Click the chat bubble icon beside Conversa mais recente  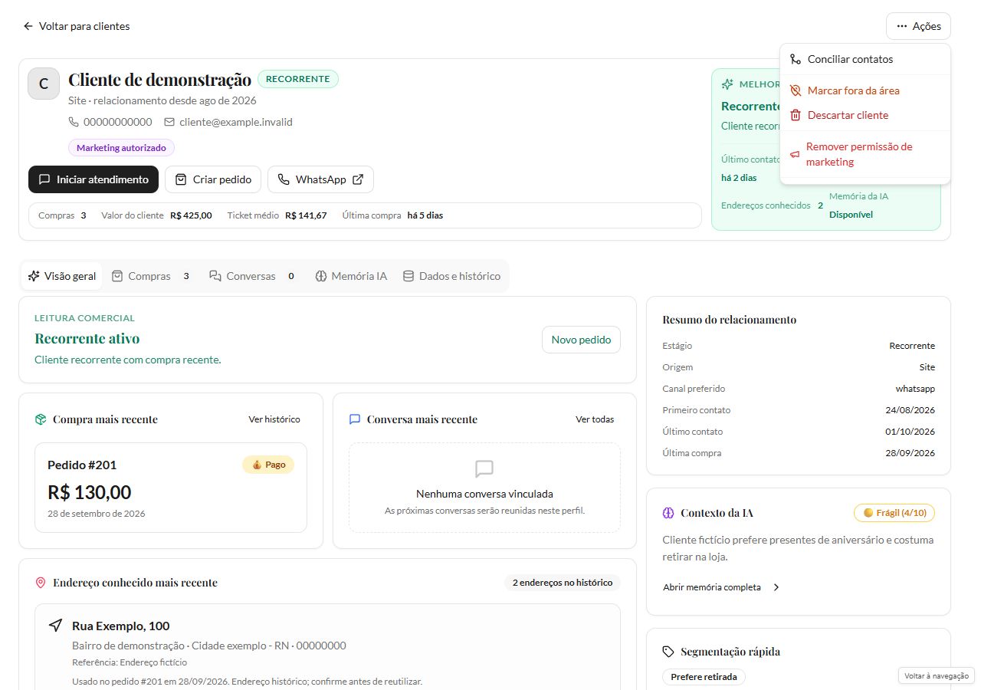coord(355,419)
